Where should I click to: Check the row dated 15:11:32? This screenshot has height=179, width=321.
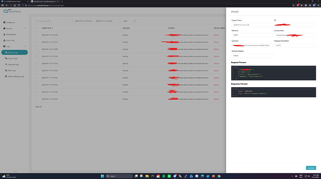click(37, 78)
